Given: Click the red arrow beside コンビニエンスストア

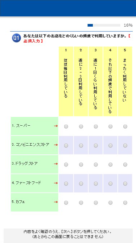Looking at the screenshot, I should coord(56,145).
